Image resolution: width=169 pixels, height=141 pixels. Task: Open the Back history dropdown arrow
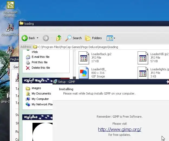point(37,38)
